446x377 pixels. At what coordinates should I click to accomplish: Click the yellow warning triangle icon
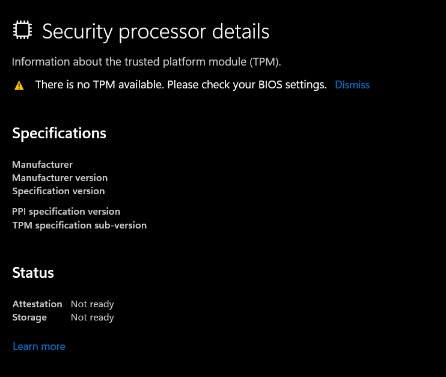[19, 85]
